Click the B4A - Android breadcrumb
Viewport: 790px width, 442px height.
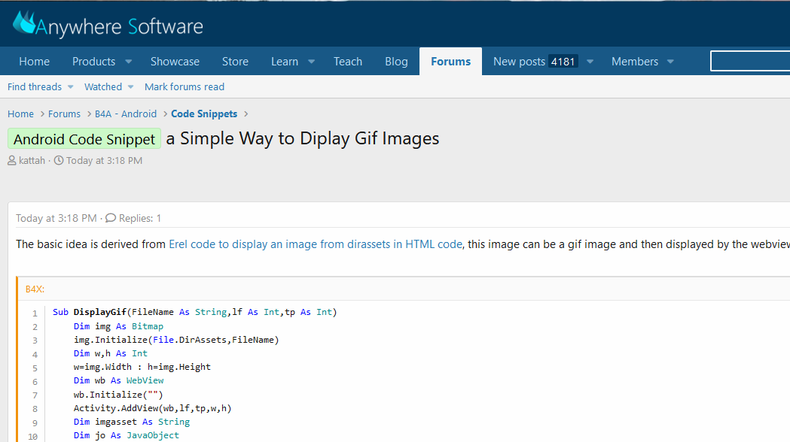(x=126, y=114)
